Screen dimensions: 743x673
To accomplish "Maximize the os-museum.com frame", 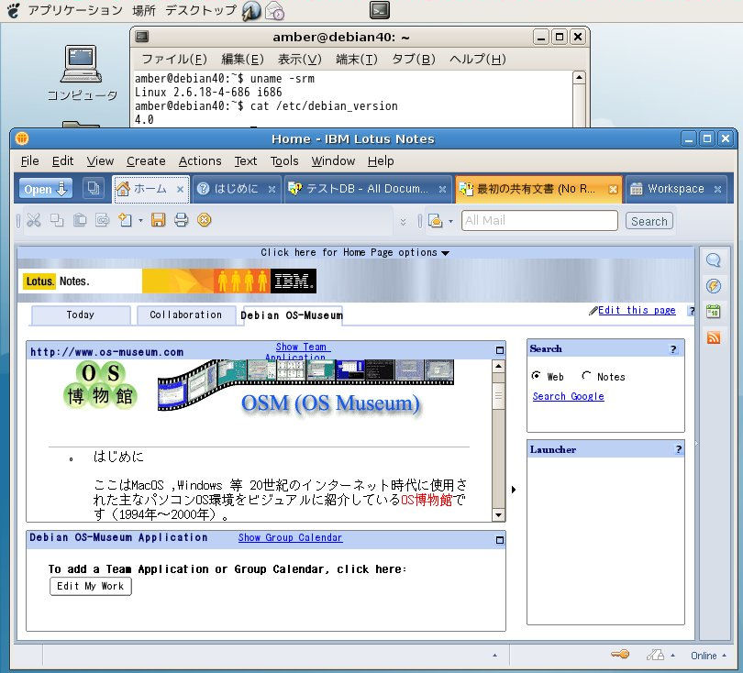I will pos(499,350).
